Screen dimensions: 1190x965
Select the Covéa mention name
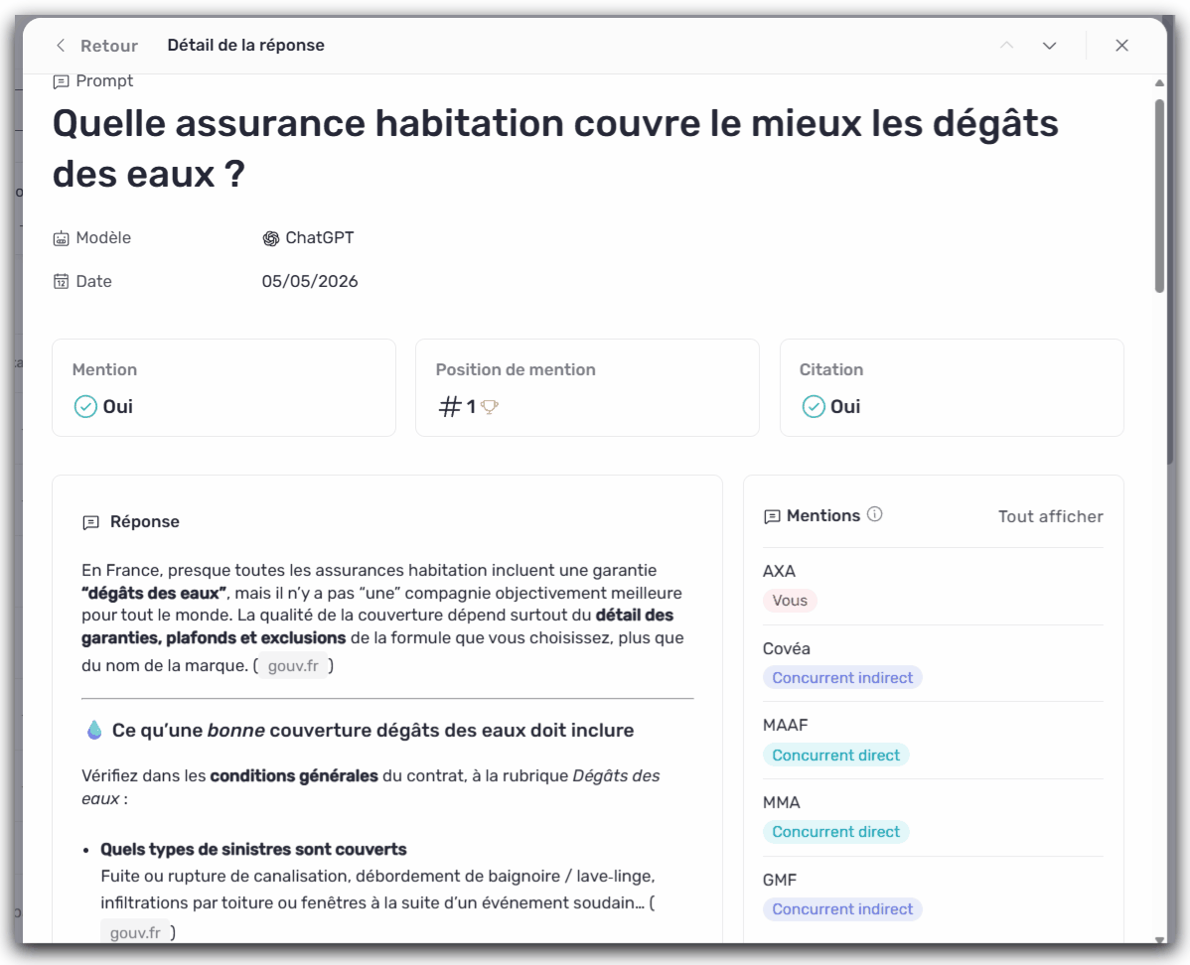tap(787, 648)
